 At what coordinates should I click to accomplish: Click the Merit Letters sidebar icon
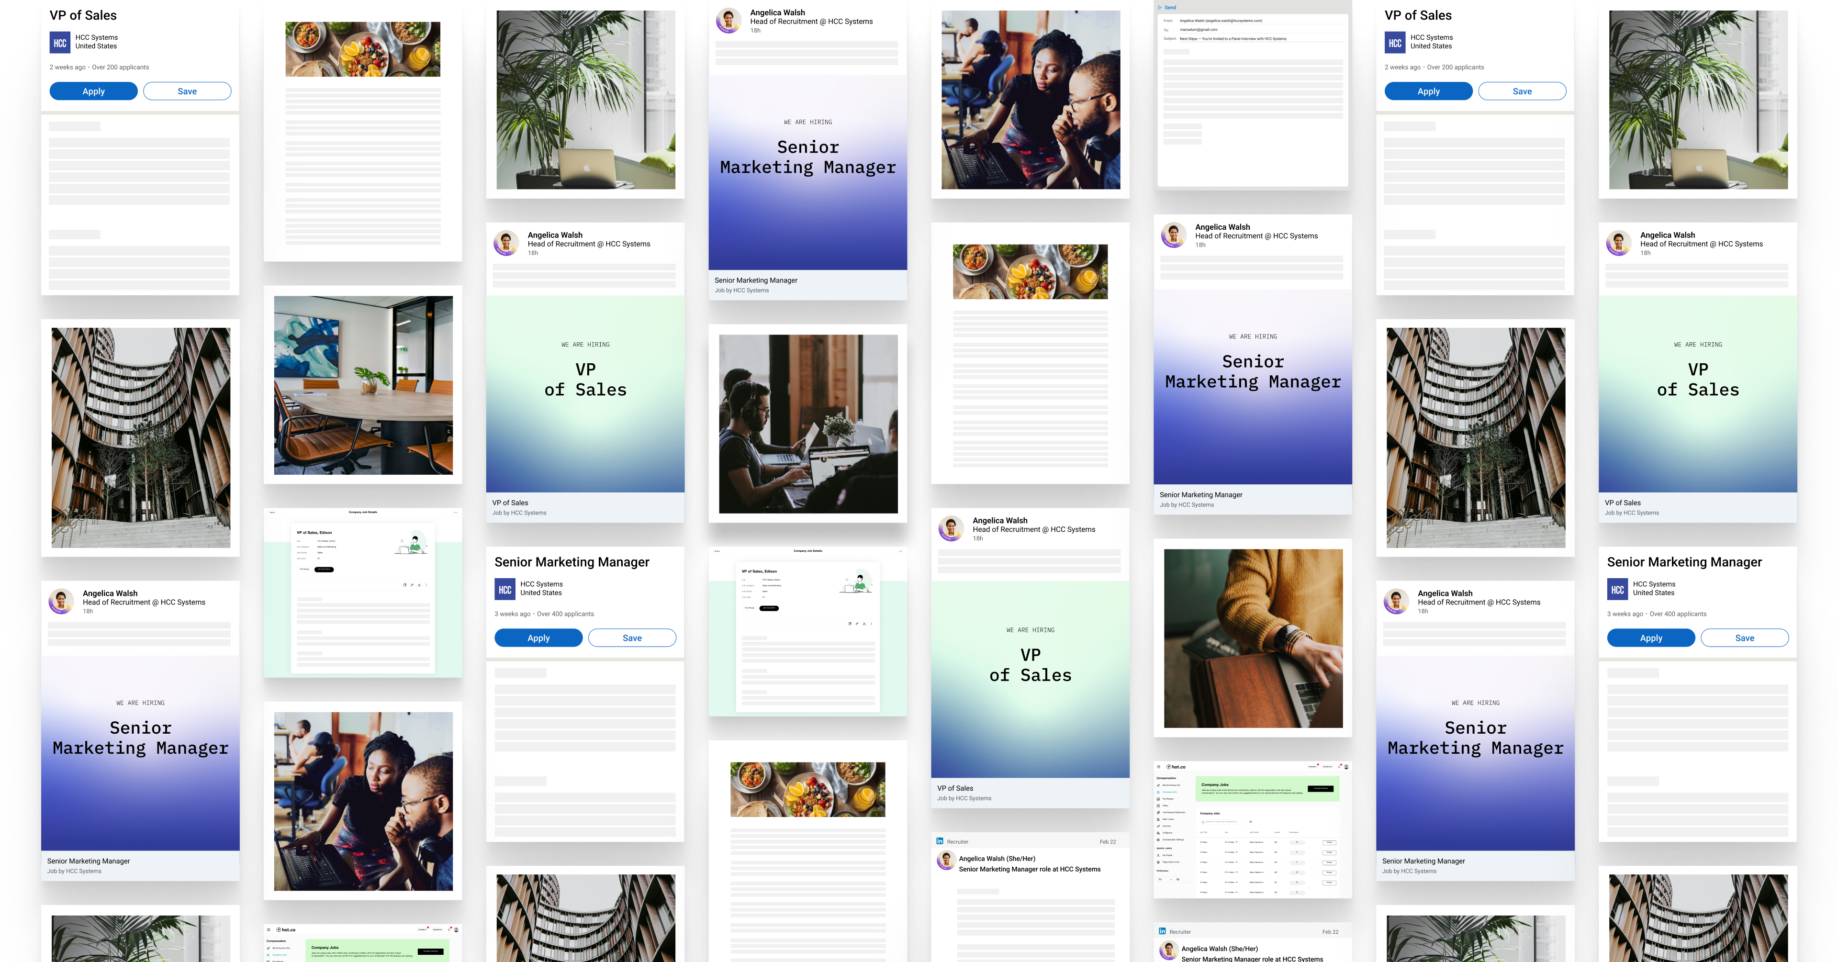coord(1159,819)
